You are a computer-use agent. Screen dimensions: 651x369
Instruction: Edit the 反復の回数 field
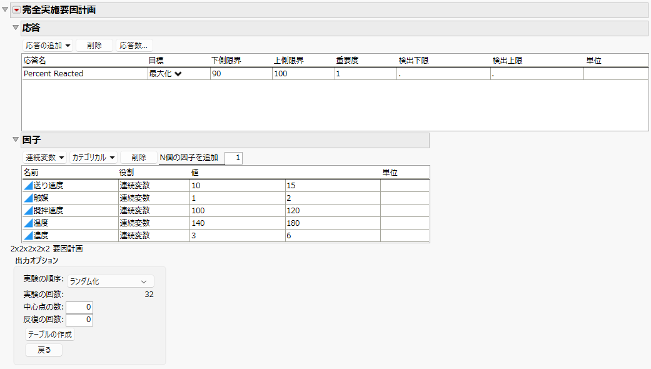click(79, 320)
